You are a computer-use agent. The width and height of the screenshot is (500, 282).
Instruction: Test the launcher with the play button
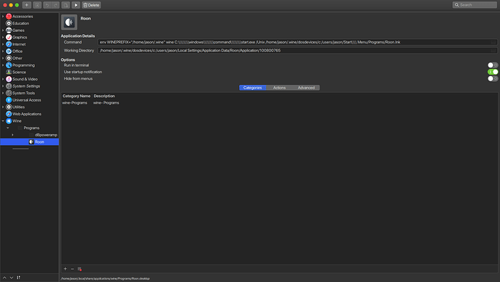point(76,5)
